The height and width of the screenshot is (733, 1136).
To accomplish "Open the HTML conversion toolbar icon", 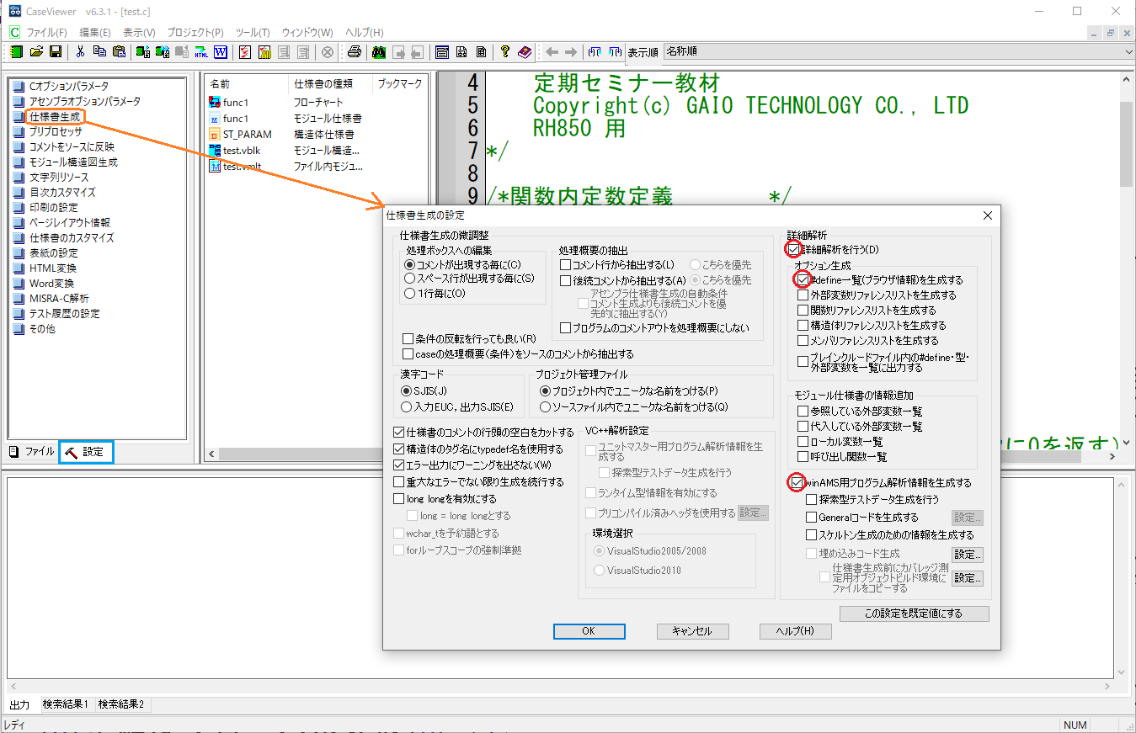I will (200, 51).
